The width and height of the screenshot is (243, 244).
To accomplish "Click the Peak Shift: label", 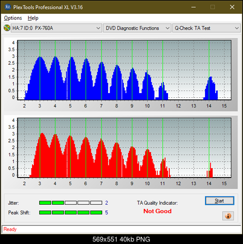I will point(19,213).
